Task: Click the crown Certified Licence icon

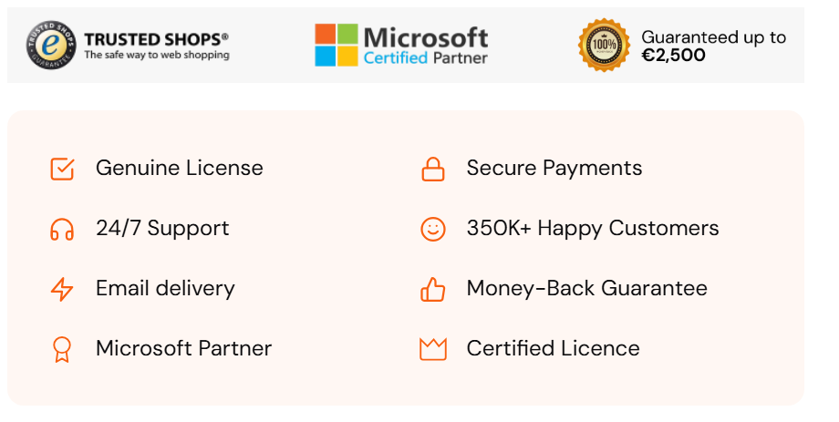Action: click(x=432, y=349)
